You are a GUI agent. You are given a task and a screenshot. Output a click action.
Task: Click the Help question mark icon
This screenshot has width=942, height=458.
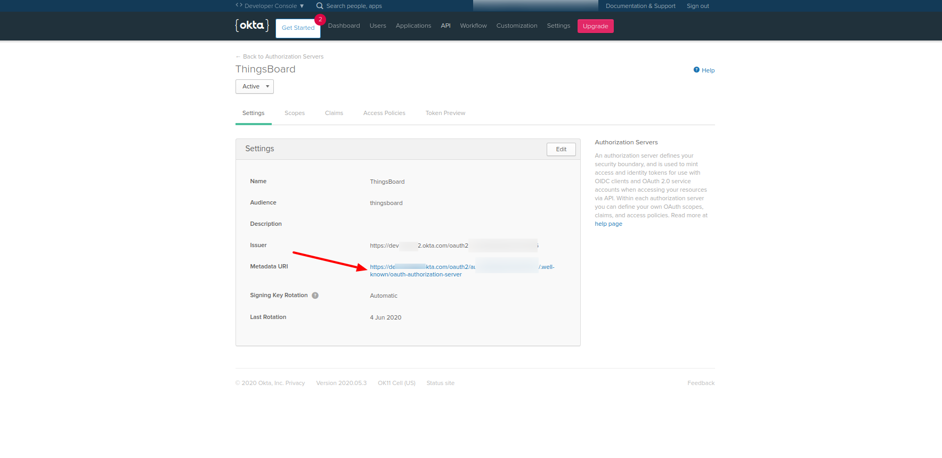(696, 70)
